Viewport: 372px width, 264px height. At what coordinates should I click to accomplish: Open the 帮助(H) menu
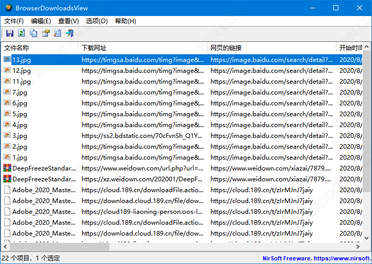pos(125,21)
